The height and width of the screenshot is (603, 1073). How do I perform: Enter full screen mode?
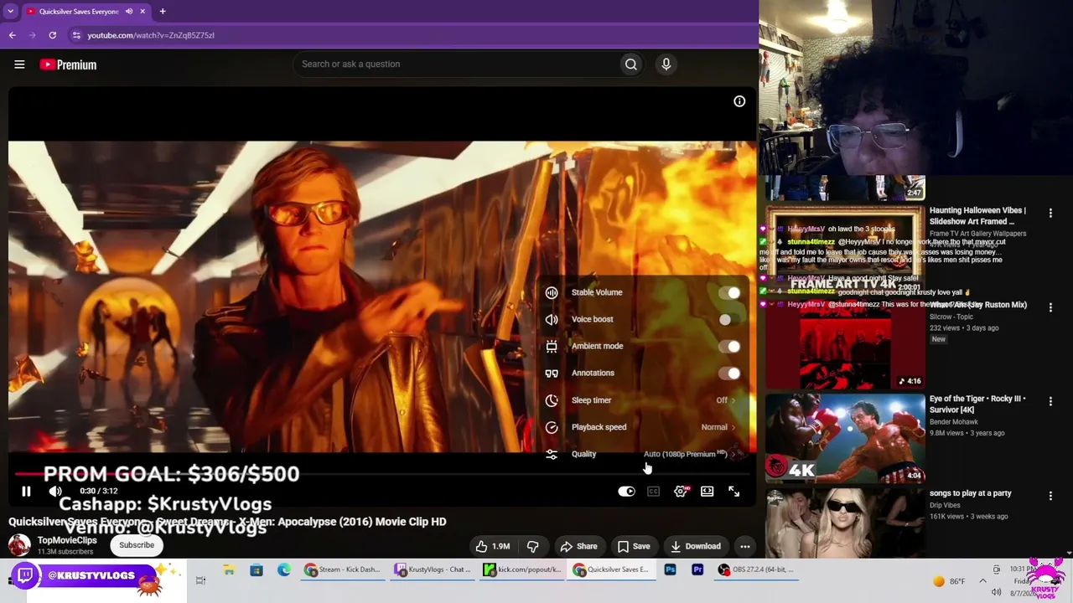(x=733, y=492)
